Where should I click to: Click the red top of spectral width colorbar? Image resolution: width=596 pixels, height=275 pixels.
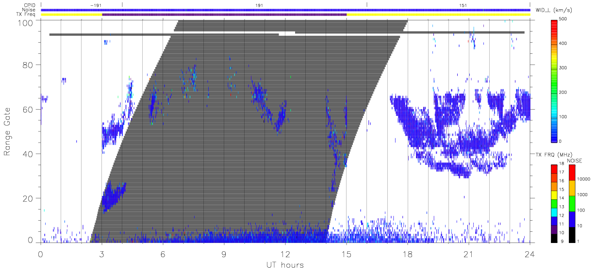pos(554,22)
